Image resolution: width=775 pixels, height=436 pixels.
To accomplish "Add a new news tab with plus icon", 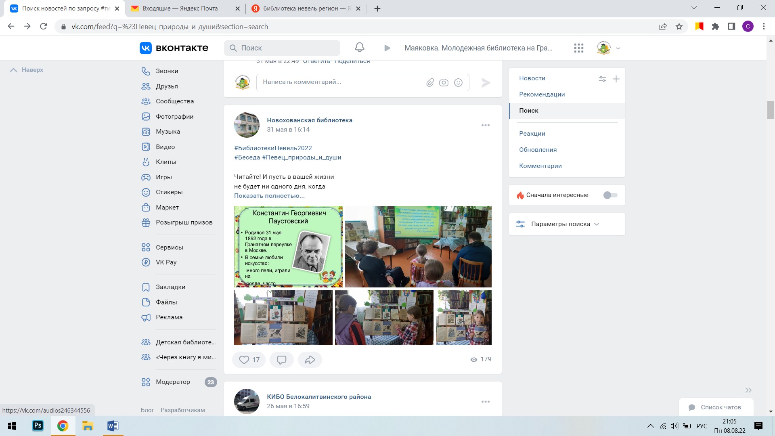I will point(616,79).
